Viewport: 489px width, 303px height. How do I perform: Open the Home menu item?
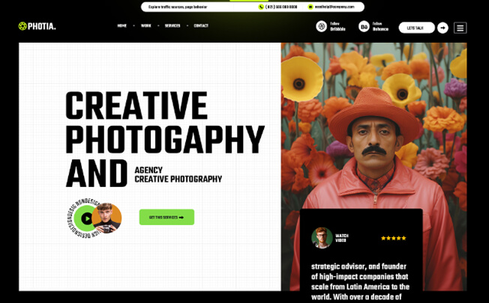click(x=121, y=26)
